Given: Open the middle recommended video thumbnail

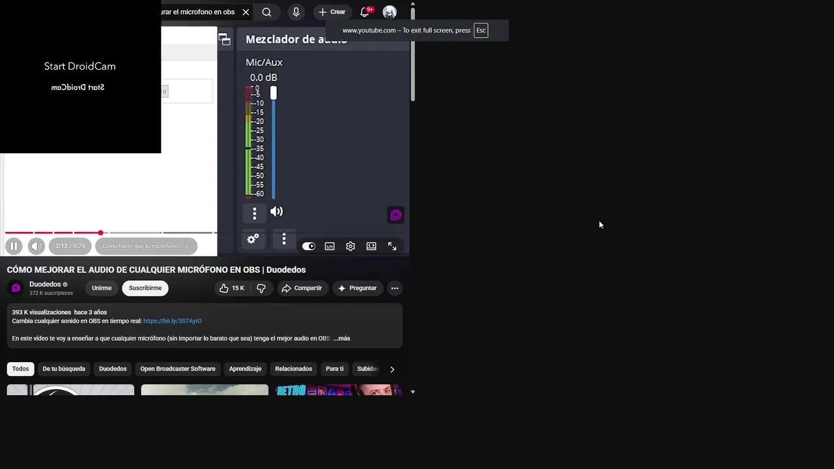Looking at the screenshot, I should [205, 390].
